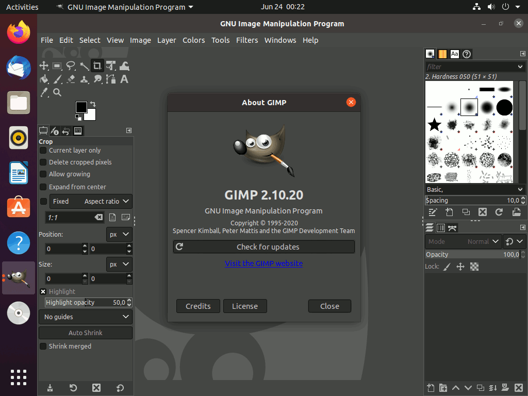This screenshot has height=396, width=528.
Task: Refresh the brushes list
Action: coord(499,212)
